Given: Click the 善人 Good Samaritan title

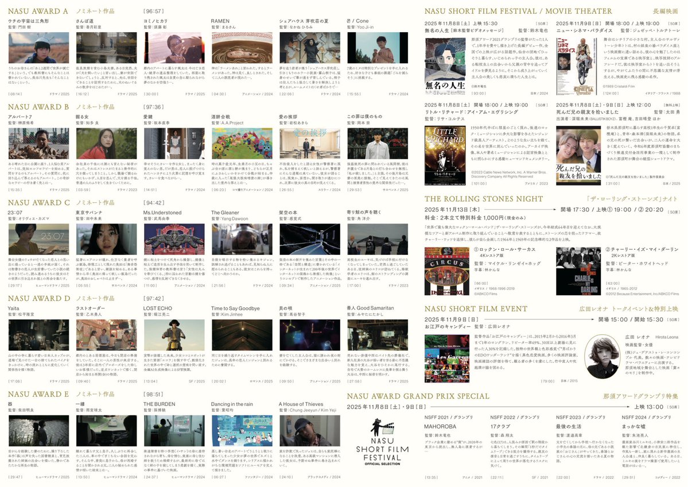Looking at the screenshot, I should (x=370, y=308).
